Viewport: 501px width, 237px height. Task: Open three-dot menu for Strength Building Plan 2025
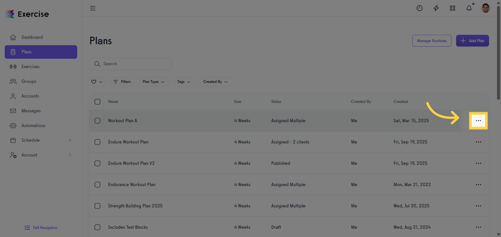coord(478,206)
